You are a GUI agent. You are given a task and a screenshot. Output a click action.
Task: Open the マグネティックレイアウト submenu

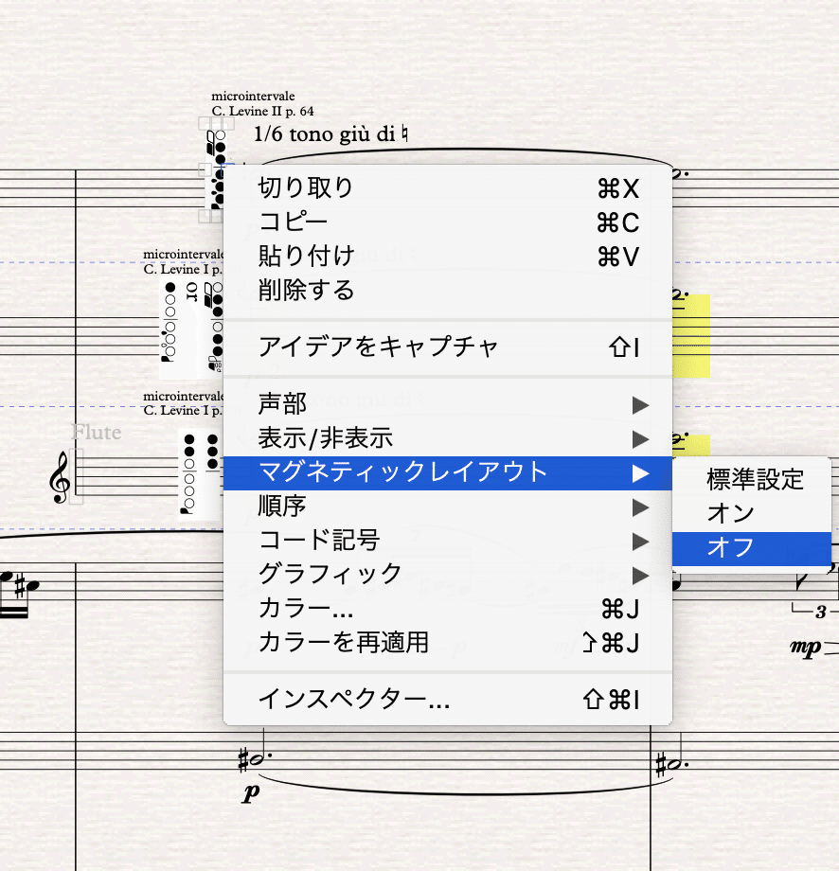click(447, 472)
